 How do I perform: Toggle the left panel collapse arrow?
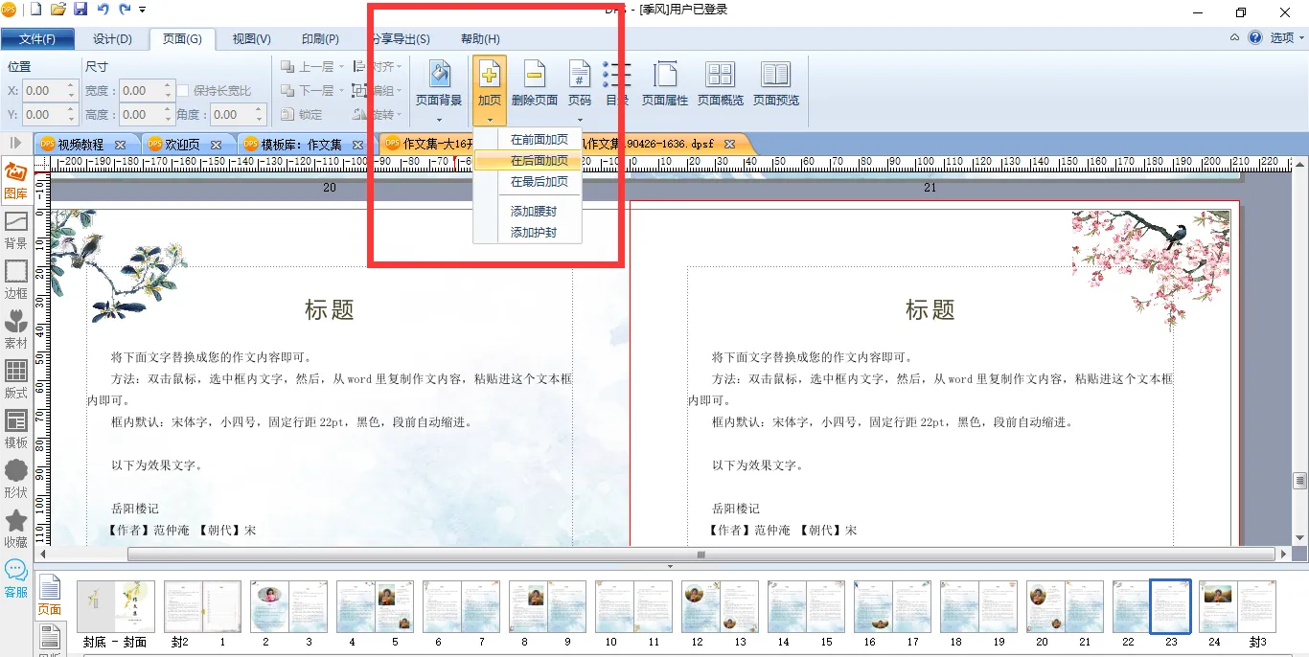(16, 143)
